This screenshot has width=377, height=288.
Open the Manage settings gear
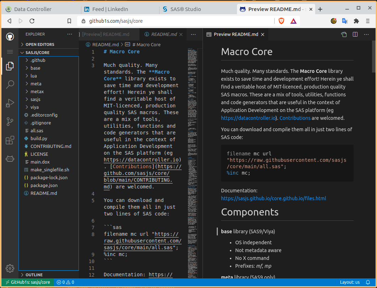[x=10, y=268]
